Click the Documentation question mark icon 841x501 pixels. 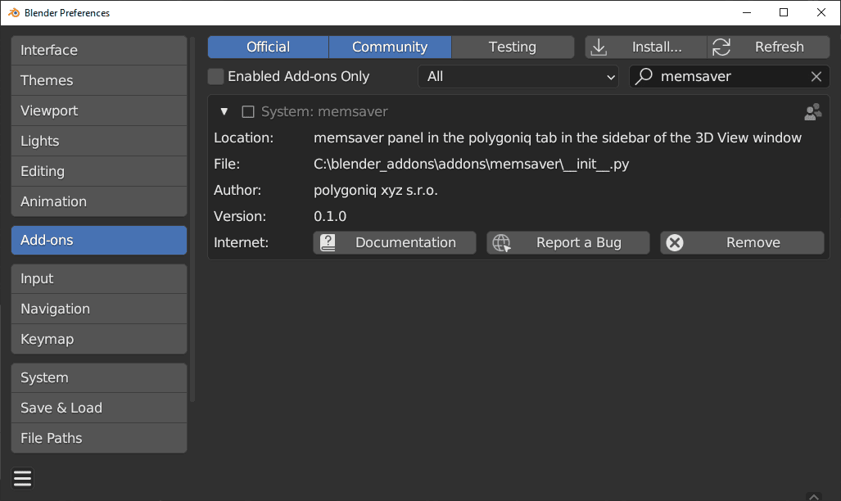click(x=328, y=242)
